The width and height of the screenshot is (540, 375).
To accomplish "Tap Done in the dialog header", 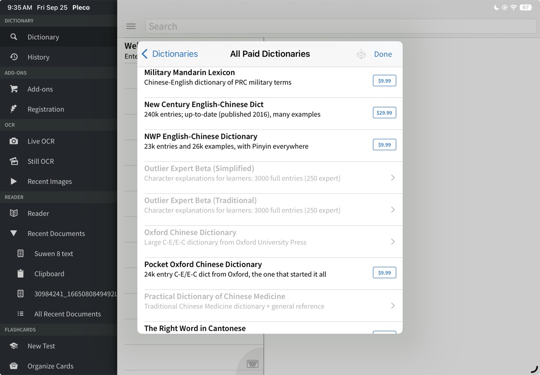I will 383,54.
